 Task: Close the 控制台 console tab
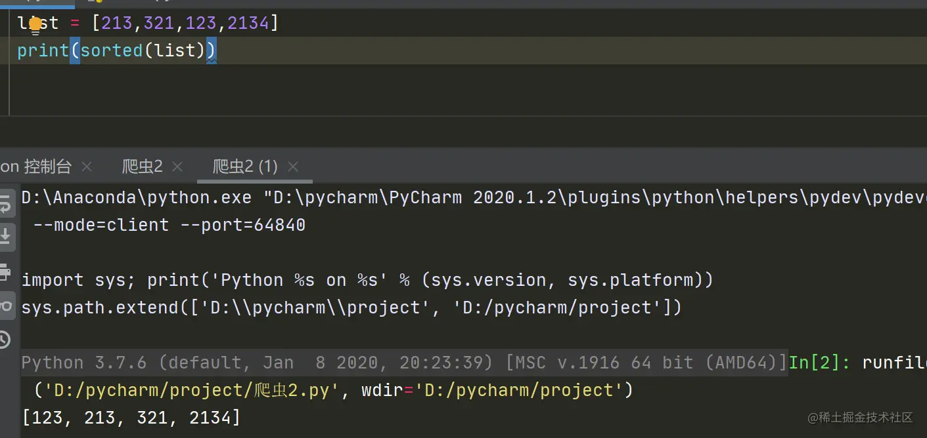(x=87, y=167)
